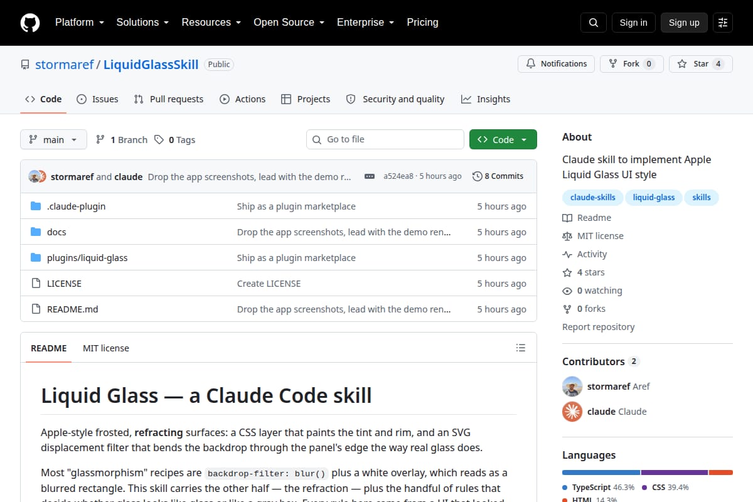This screenshot has width=753, height=502.
Task: Click the liquid-glass topic tag
Action: (654, 198)
